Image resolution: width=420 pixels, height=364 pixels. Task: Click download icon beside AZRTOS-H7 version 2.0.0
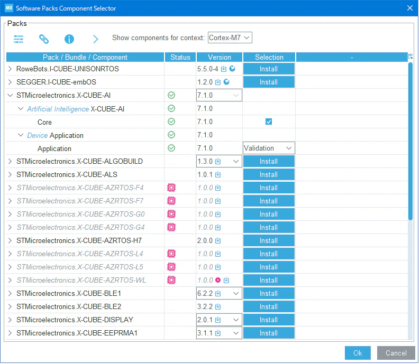click(x=218, y=241)
